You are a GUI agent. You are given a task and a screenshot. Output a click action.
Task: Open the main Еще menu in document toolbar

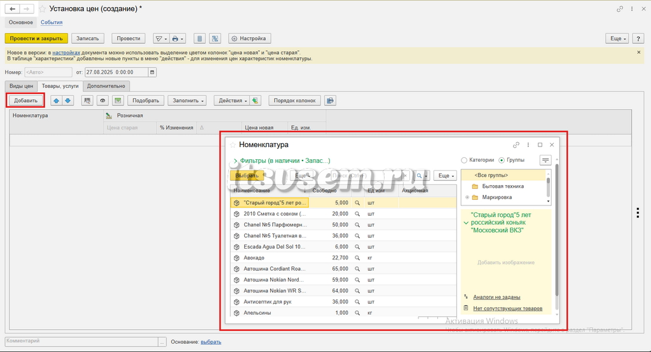617,39
